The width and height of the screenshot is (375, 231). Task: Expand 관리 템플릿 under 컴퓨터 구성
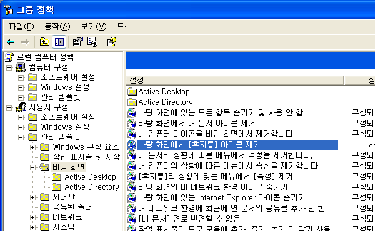click(x=21, y=97)
